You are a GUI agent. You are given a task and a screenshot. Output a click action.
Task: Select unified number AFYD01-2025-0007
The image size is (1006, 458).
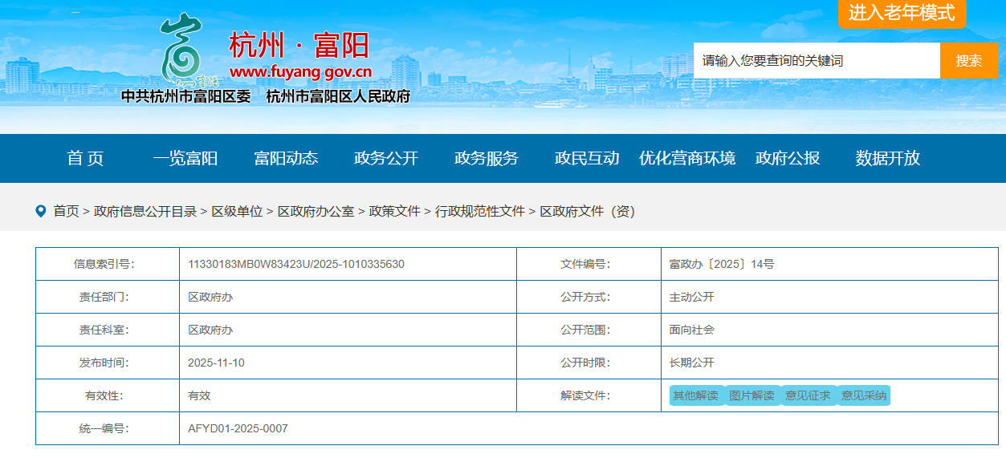point(238,428)
